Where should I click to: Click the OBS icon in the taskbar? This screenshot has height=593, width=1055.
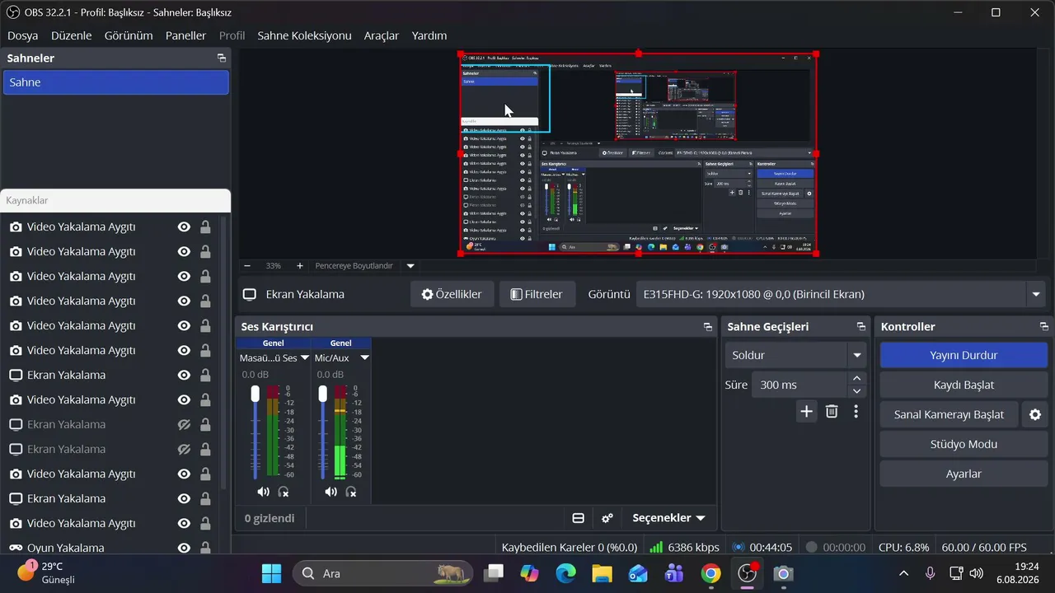(x=747, y=573)
